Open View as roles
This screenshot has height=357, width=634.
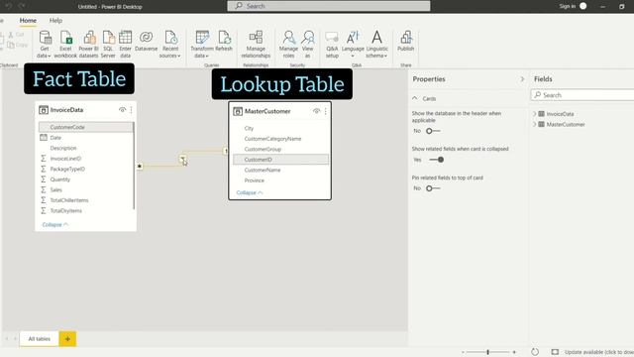tap(308, 44)
